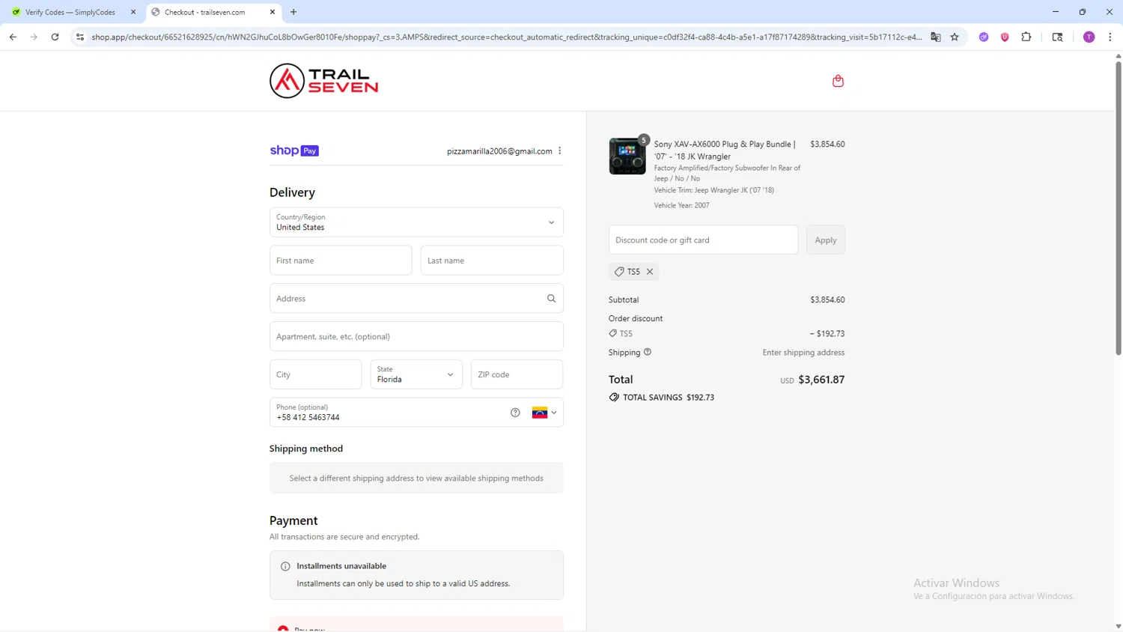
Task: Open the browser extensions menu
Action: (1026, 37)
